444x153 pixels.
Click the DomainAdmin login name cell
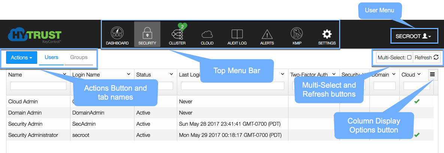pyautogui.click(x=88, y=113)
